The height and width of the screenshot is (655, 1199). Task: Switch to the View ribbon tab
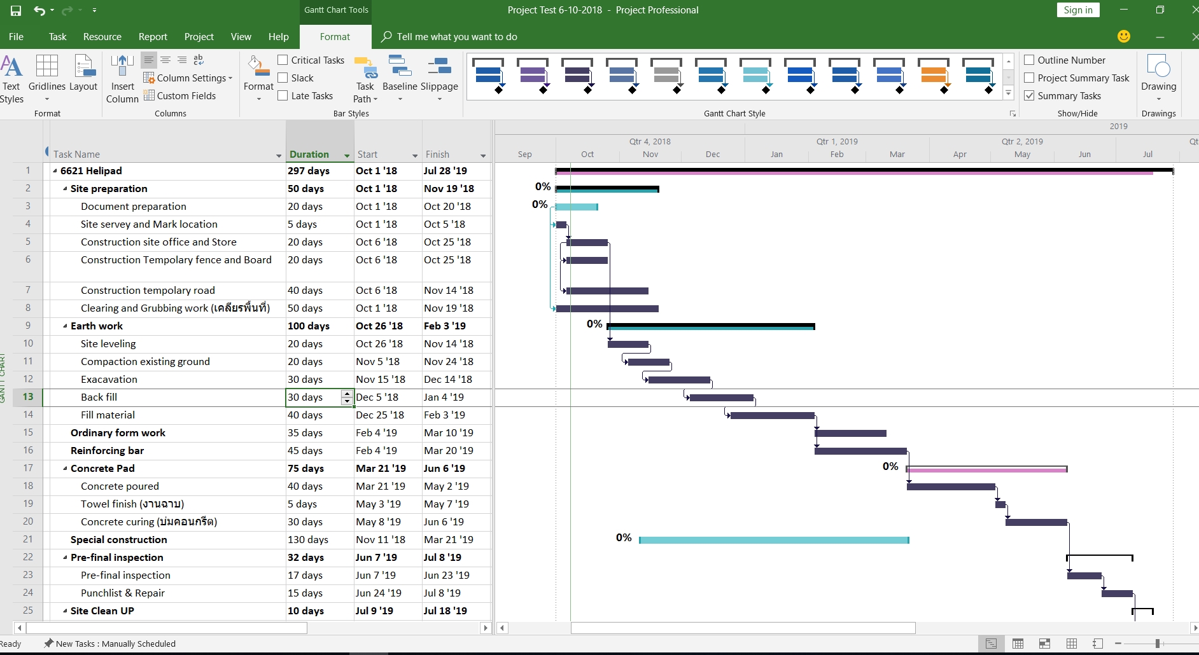(241, 37)
